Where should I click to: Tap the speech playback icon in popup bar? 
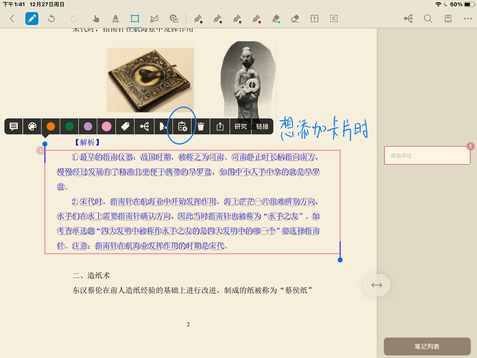[x=163, y=126]
